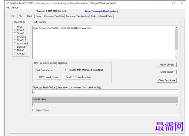Open the quickhash-gui.org website link
The height and width of the screenshot is (136, 189).
[x=101, y=11]
